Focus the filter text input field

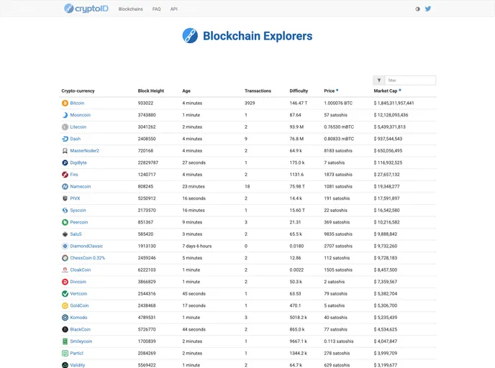(x=409, y=80)
